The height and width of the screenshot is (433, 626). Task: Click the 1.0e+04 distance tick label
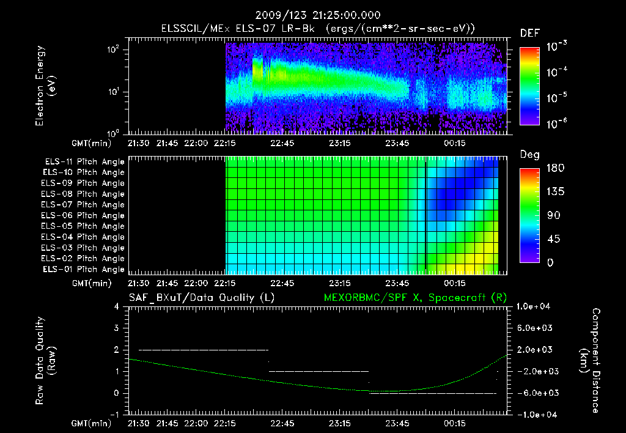tap(533, 306)
